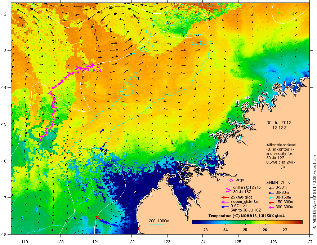Click the '0-30m' depth label
Viewport: 317px width, 245px height.
tap(281, 188)
